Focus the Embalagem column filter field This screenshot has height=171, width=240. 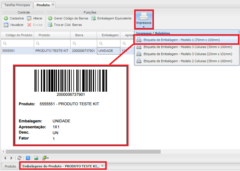pyautogui.click(x=109, y=43)
